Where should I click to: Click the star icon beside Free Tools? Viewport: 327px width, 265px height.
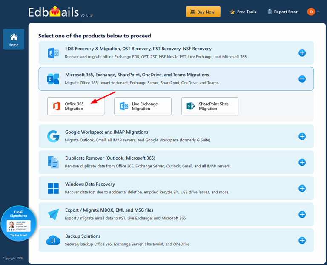(232, 12)
